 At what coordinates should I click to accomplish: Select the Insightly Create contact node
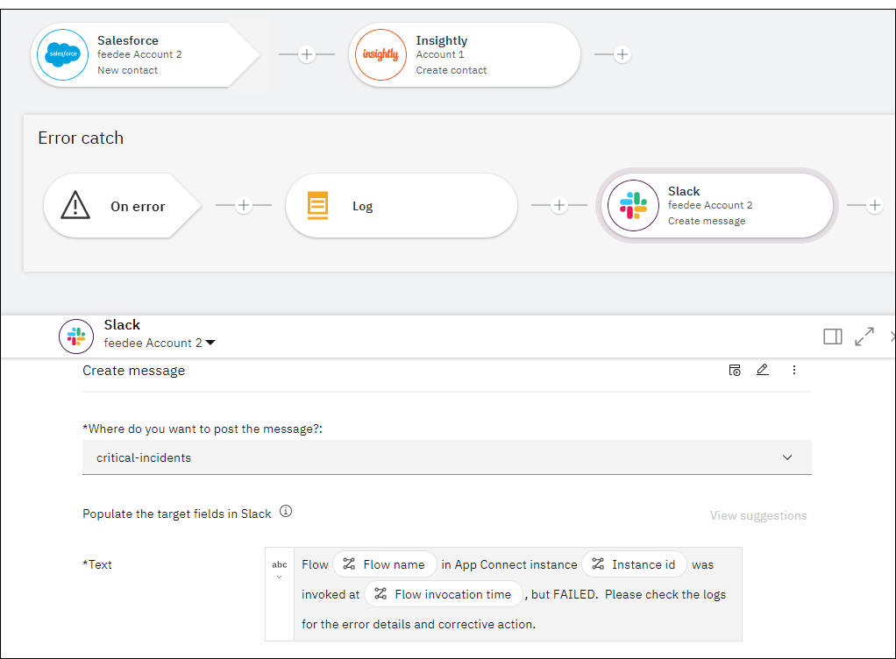click(x=465, y=55)
